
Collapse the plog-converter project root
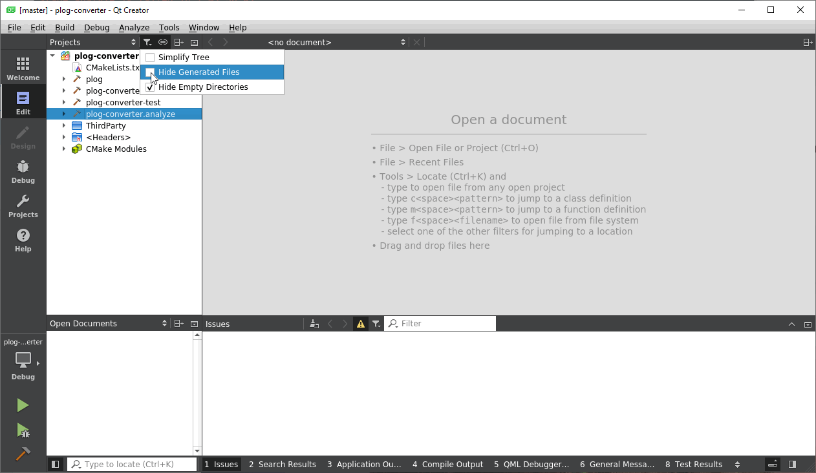52,56
